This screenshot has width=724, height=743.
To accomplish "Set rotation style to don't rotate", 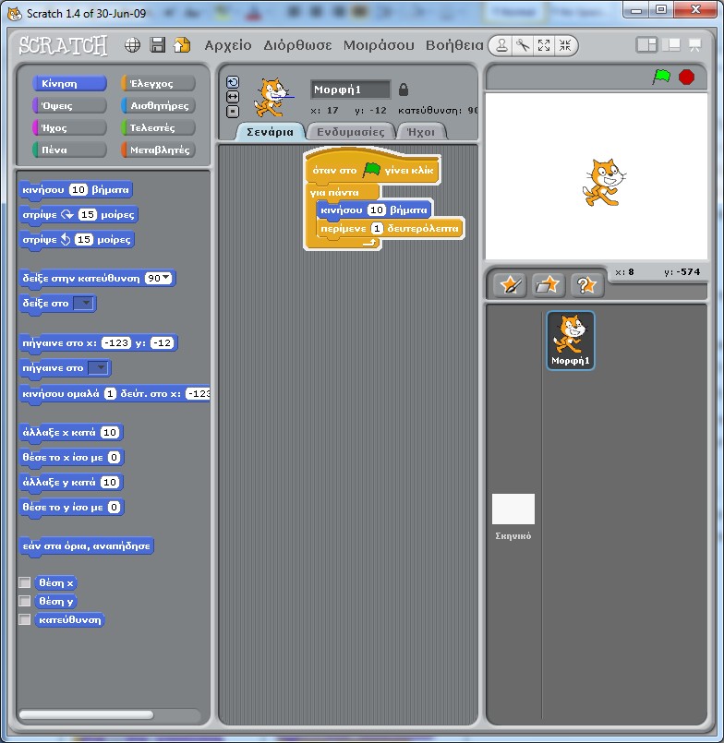I will pos(233,112).
